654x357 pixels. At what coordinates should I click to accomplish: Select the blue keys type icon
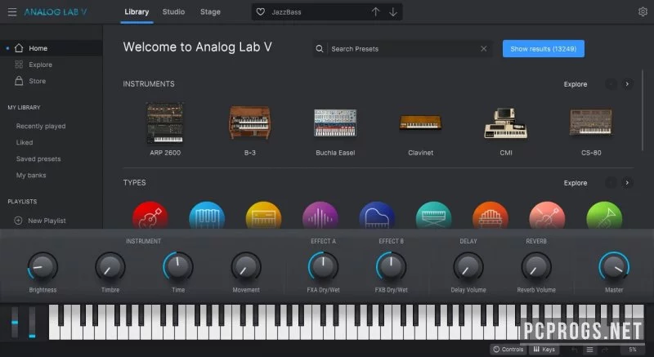pyautogui.click(x=207, y=216)
